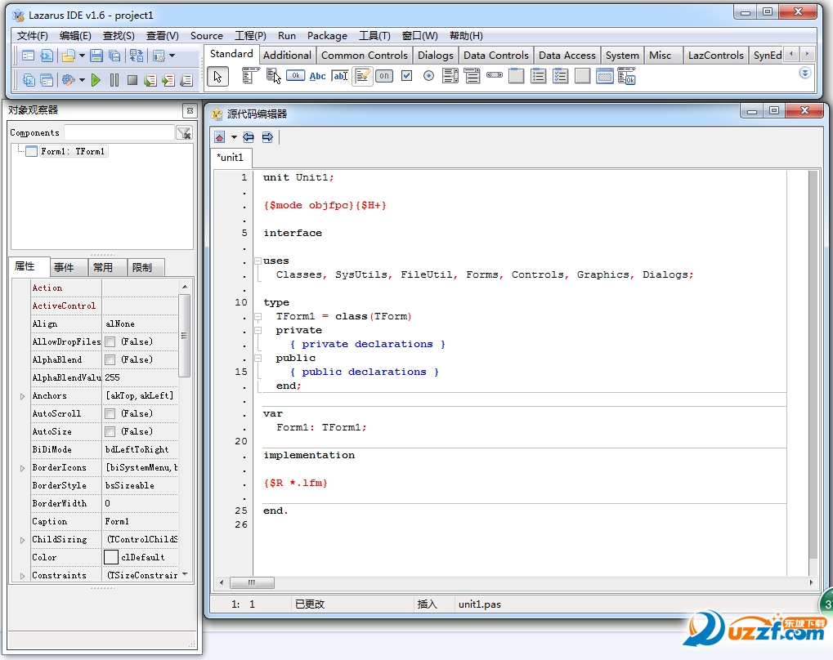This screenshot has width=833, height=660.
Task: Open the 事件 tab in object inspector
Action: pos(64,267)
